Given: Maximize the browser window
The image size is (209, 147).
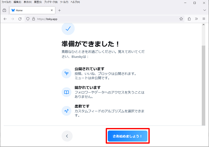Looking at the screenshot, I should tap(195, 3).
